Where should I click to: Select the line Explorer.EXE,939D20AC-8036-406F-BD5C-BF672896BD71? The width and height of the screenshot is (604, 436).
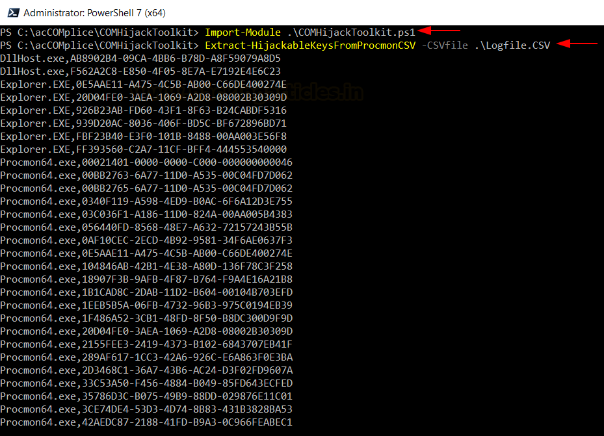click(143, 123)
